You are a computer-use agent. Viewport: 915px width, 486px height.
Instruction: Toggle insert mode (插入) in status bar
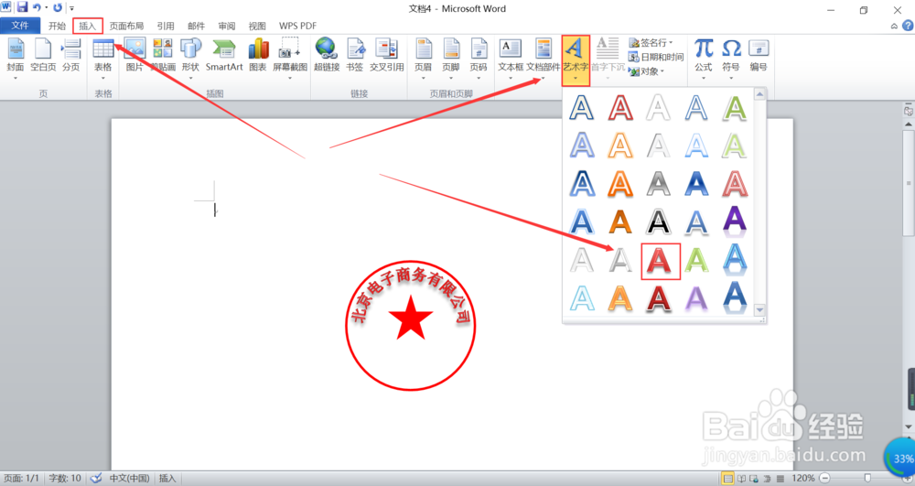(167, 479)
